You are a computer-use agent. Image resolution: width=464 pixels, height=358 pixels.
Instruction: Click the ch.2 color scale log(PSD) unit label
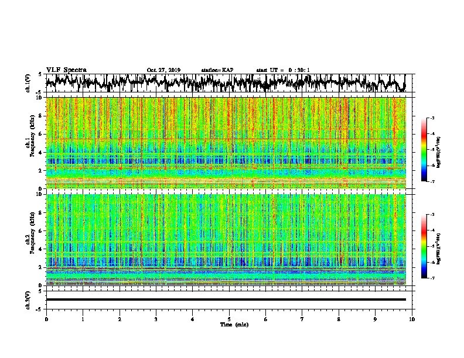tap(439, 249)
